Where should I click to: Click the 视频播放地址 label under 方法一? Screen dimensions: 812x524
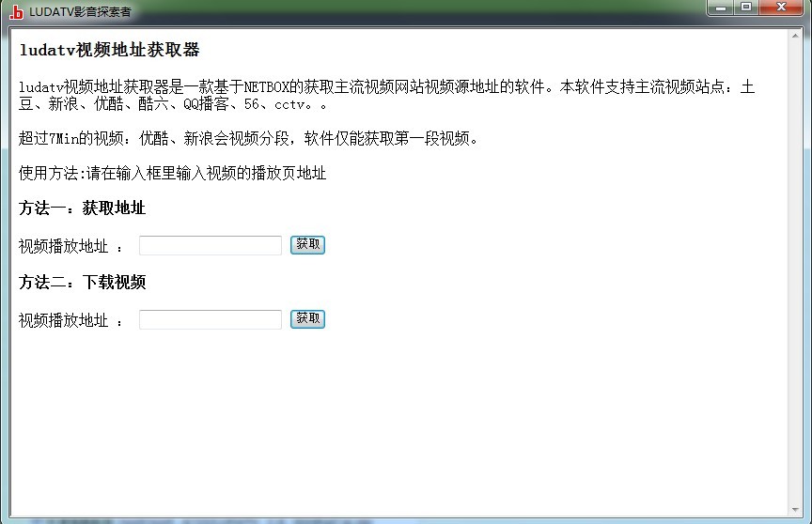[x=64, y=246]
